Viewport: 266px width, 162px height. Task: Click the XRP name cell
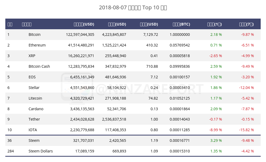click(x=32, y=56)
